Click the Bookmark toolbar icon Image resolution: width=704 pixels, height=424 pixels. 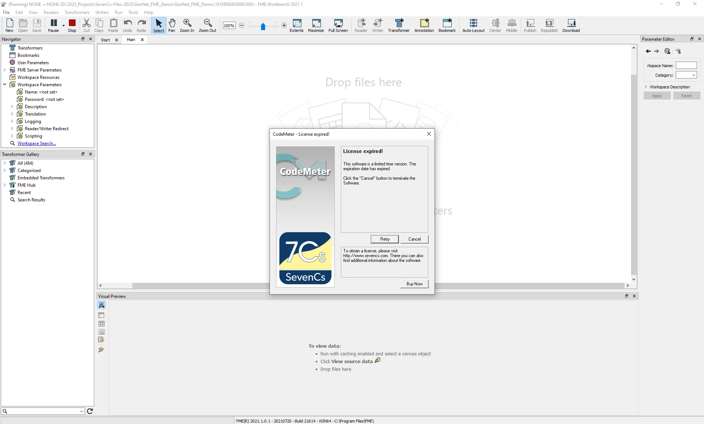[447, 25]
